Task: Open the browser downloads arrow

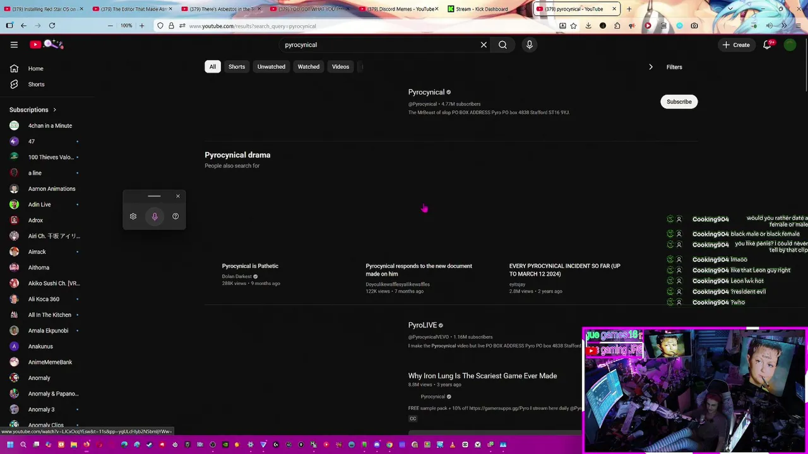Action: point(588,26)
